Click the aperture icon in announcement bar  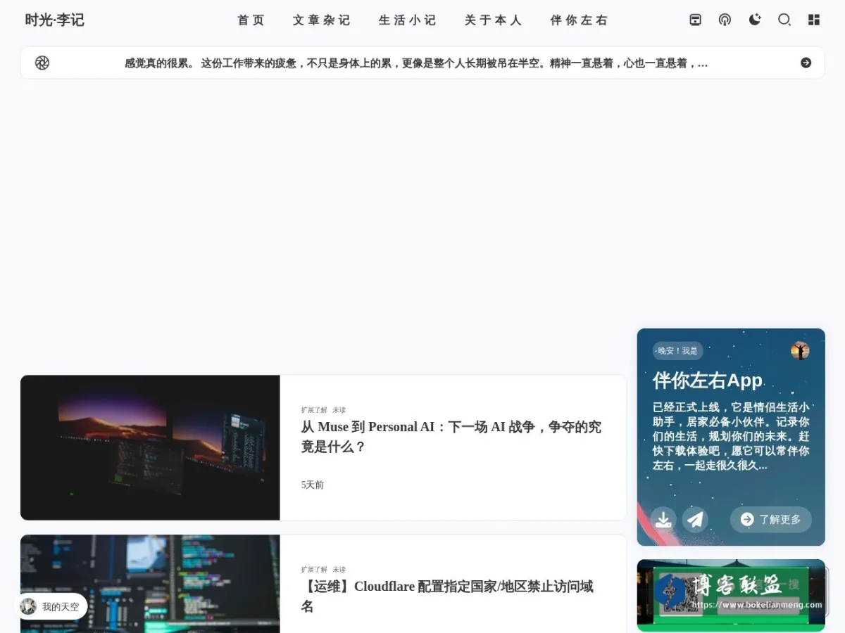42,63
